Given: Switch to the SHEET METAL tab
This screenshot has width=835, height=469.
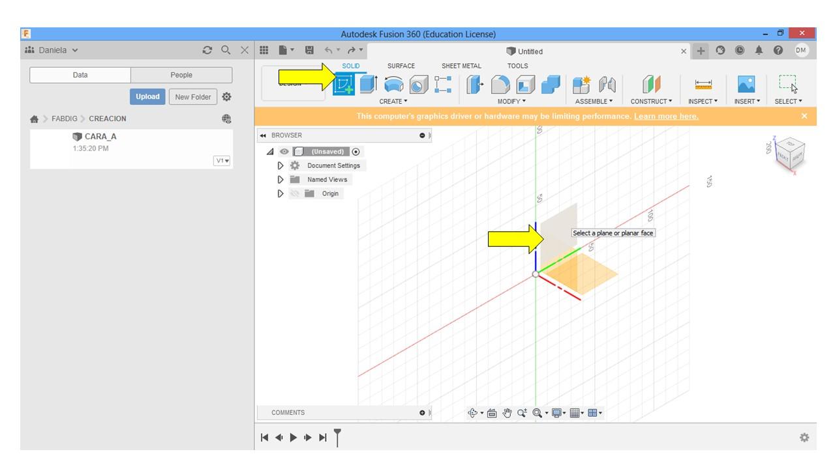Looking at the screenshot, I should tap(461, 66).
